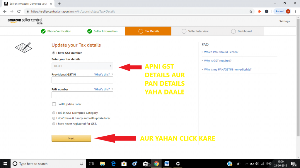Viewport: 300px width, 168px height.
Task: Open Chrome three-dot menu
Action: [295, 11]
